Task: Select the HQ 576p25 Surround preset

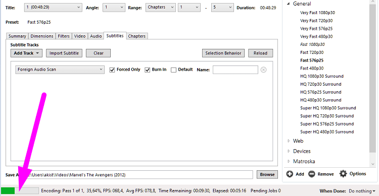Action: pos(321,92)
